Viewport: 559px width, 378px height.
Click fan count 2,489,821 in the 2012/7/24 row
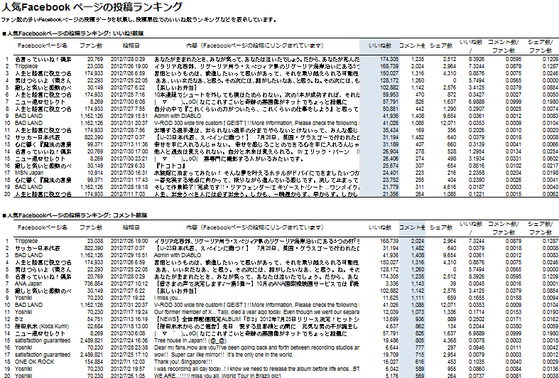point(92,340)
